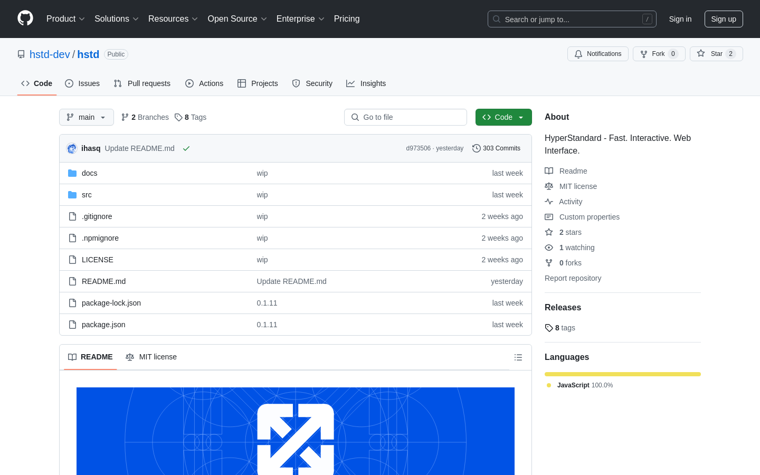Click the docs folder icon

pyautogui.click(x=72, y=173)
